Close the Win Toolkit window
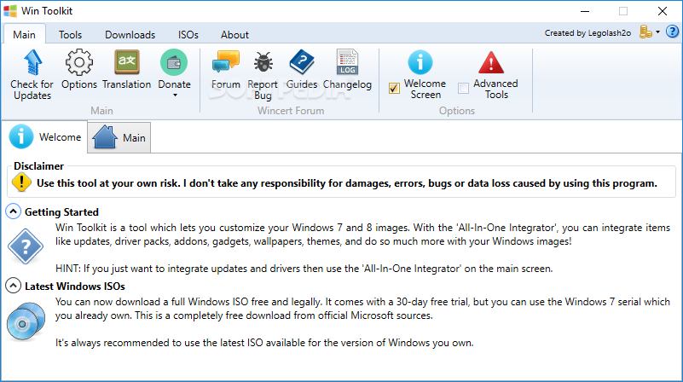 [663, 11]
